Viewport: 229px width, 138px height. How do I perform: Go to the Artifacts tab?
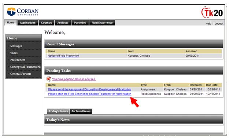63,23
